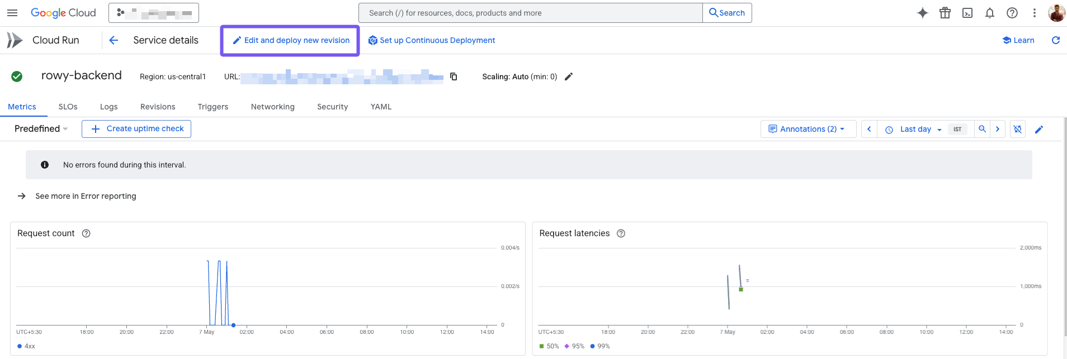The height and width of the screenshot is (359, 1067).
Task: Click the search input field
Action: (x=530, y=13)
